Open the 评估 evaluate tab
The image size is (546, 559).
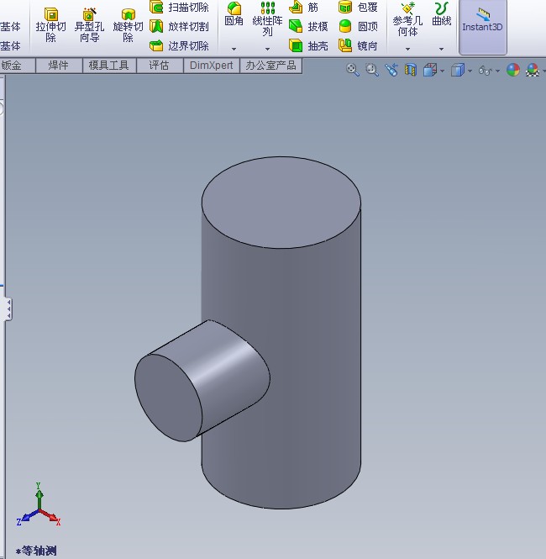pyautogui.click(x=160, y=66)
